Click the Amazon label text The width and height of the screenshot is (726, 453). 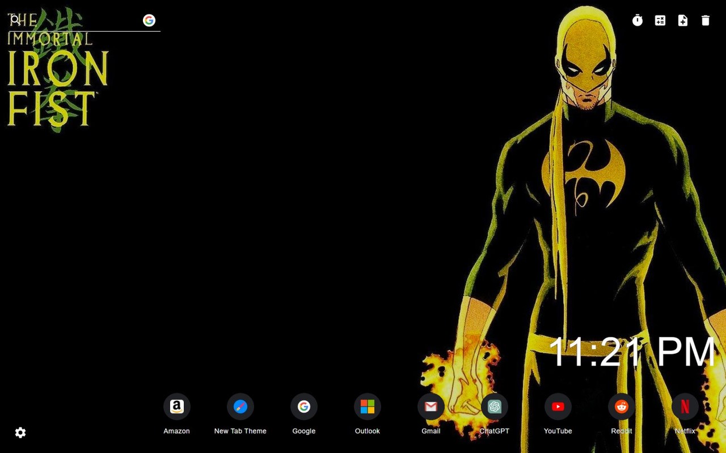177,431
